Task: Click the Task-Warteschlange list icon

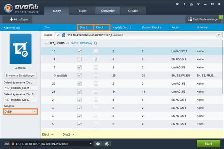Action: (190, 19)
